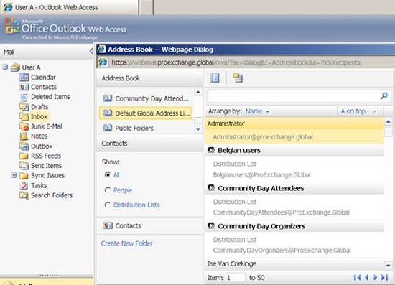The height and width of the screenshot is (285, 395).
Task: Select the All radio button
Action: tap(108, 174)
